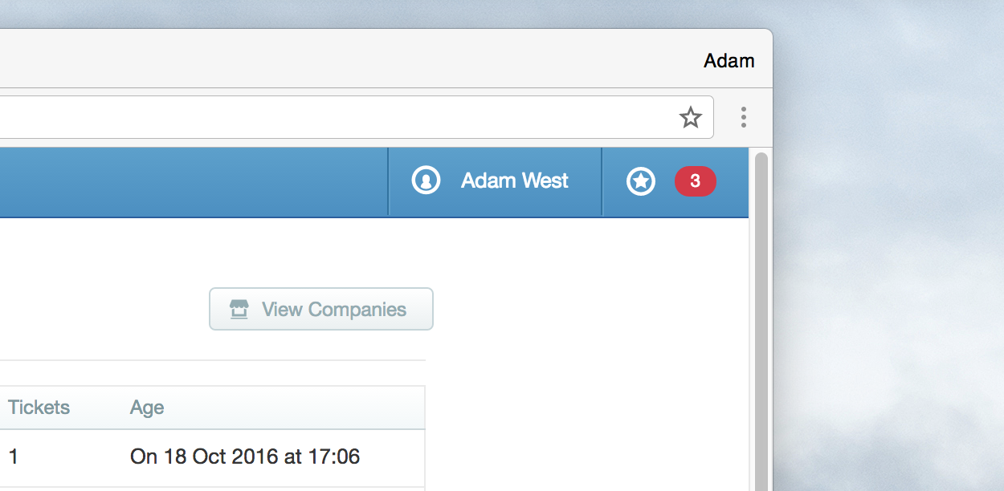Click blank white page area right of the table
Viewport: 1004px width, 491px height.
[x=586, y=401]
